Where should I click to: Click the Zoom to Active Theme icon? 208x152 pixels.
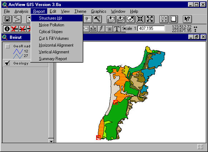tap(121, 19)
